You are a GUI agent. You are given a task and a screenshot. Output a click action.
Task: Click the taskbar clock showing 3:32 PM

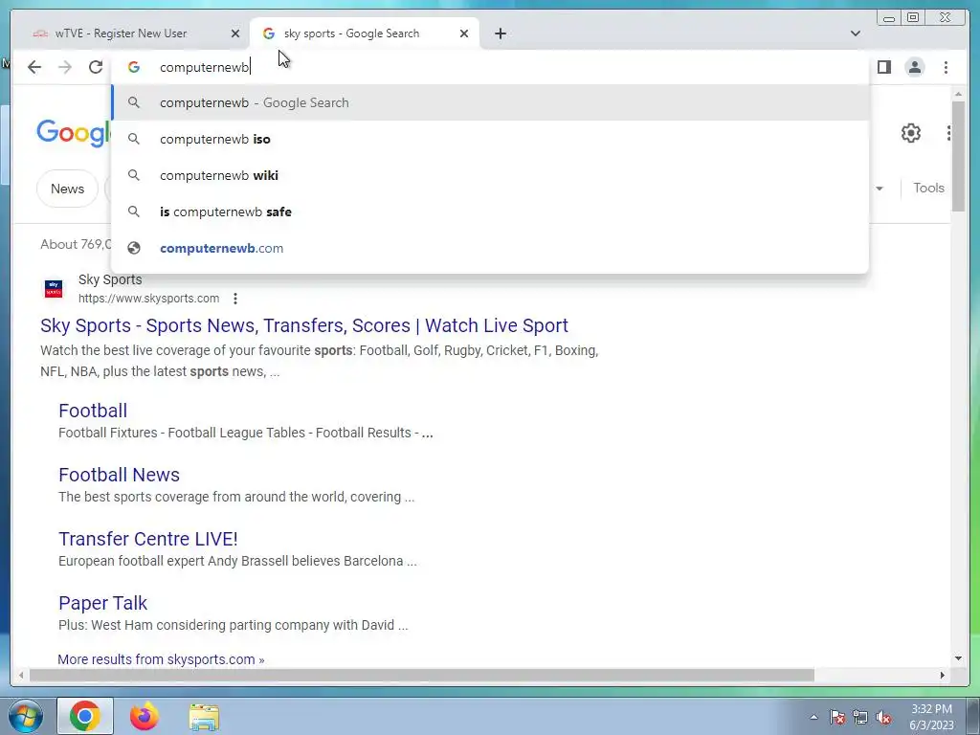pyautogui.click(x=931, y=717)
